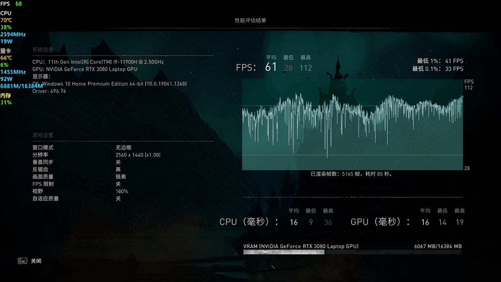Viewport: 501px width, 282px height.
Task: Click the VRAM [NVIDIA GeForce RTX 3080] label
Action: click(x=301, y=246)
